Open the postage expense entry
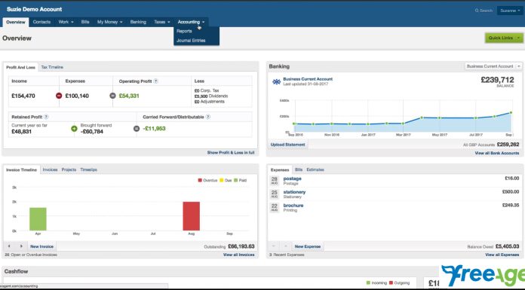 click(x=292, y=179)
